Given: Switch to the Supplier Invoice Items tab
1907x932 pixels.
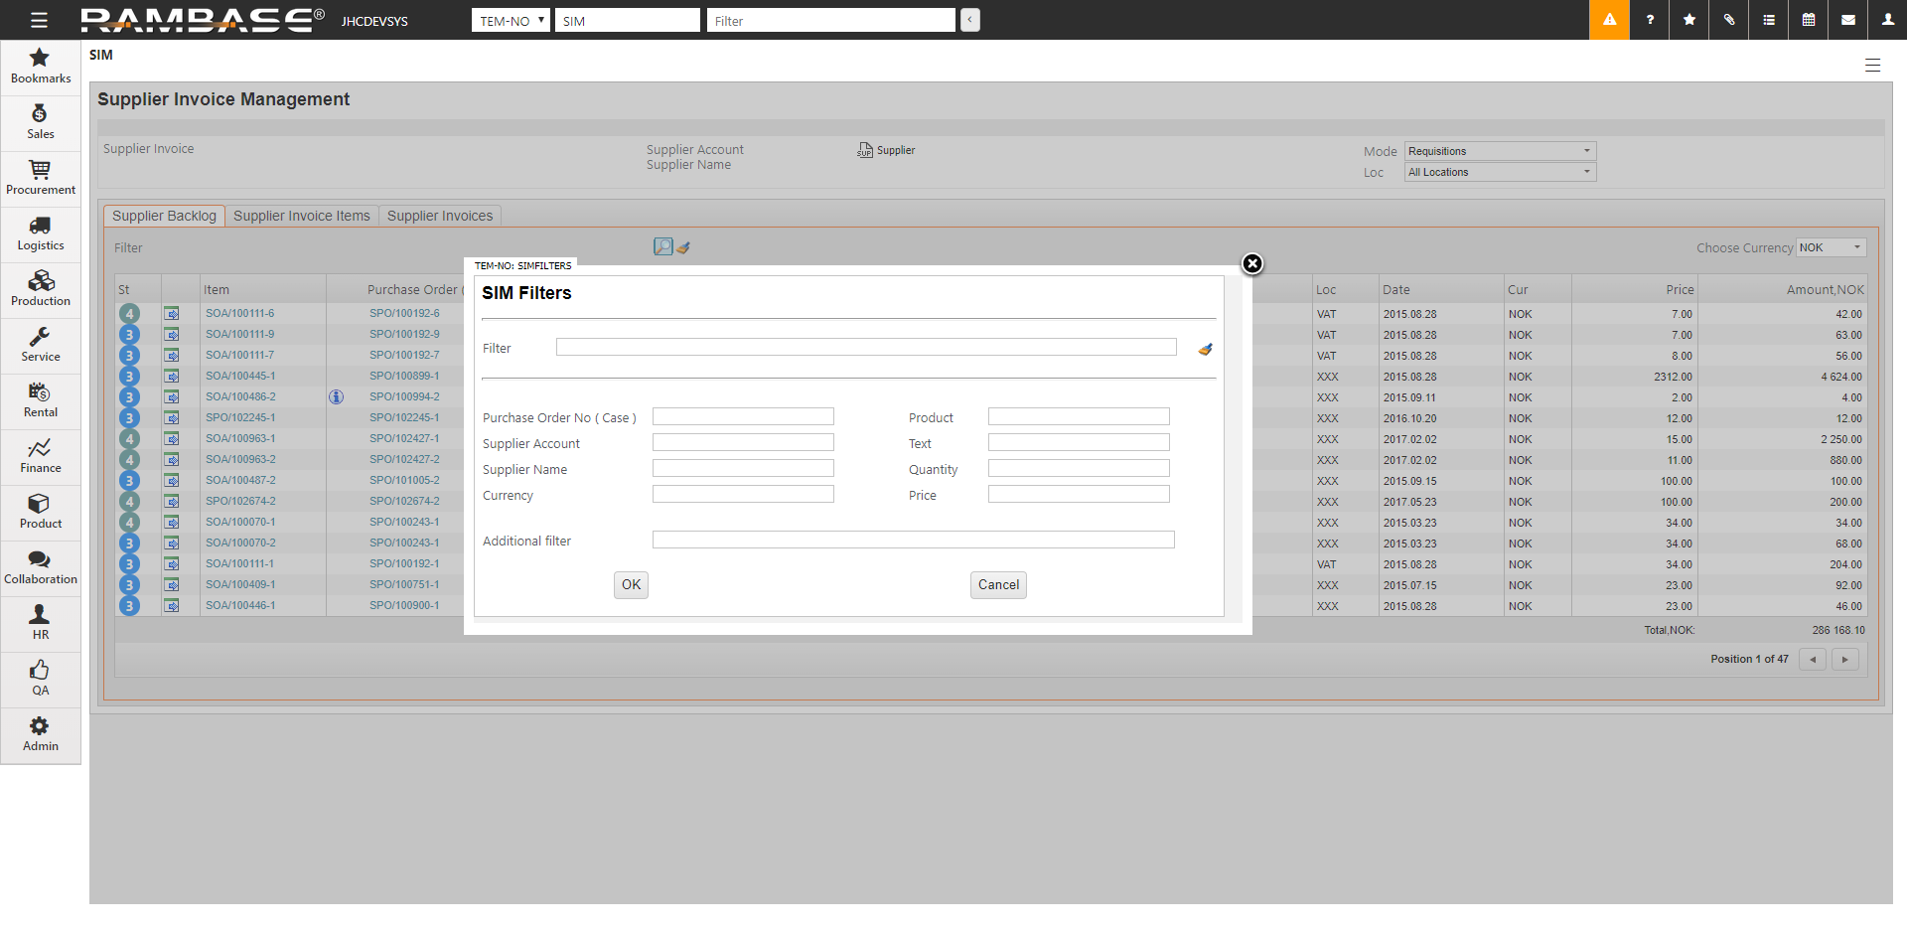Looking at the screenshot, I should pos(302,216).
